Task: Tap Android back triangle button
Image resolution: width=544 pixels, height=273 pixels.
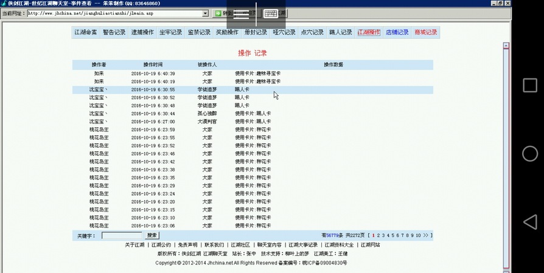Action: pyautogui.click(x=530, y=222)
